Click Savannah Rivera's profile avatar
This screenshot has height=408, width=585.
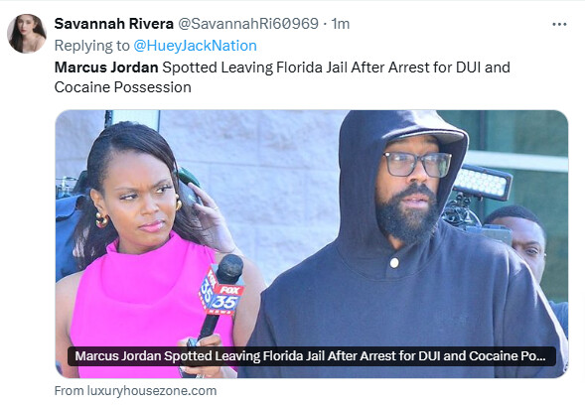[x=27, y=34]
